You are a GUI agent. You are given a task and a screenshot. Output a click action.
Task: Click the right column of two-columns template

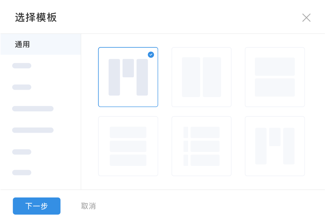(212, 77)
